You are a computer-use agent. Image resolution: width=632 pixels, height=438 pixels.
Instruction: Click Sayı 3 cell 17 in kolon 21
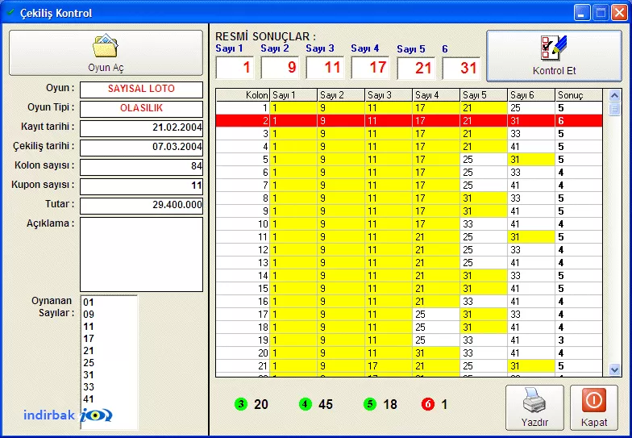click(389, 366)
